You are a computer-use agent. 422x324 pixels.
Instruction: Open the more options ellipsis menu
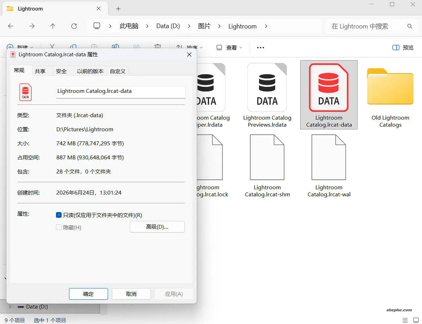click(260, 47)
